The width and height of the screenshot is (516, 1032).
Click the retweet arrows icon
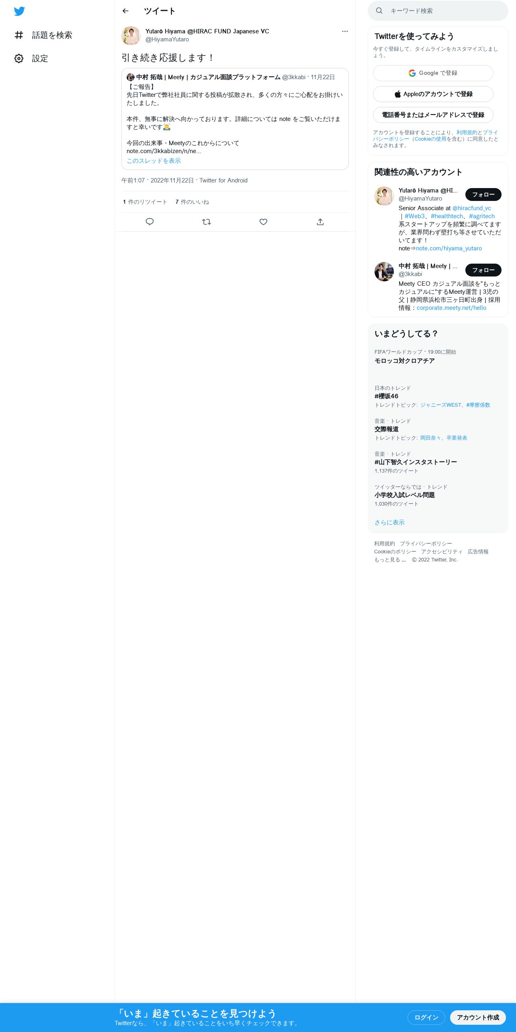(x=207, y=222)
